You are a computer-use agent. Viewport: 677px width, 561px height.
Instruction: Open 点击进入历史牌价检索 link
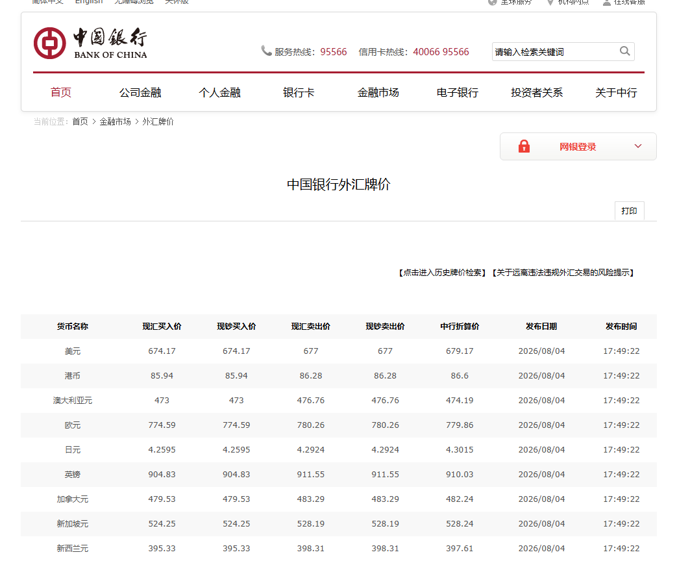(x=443, y=273)
